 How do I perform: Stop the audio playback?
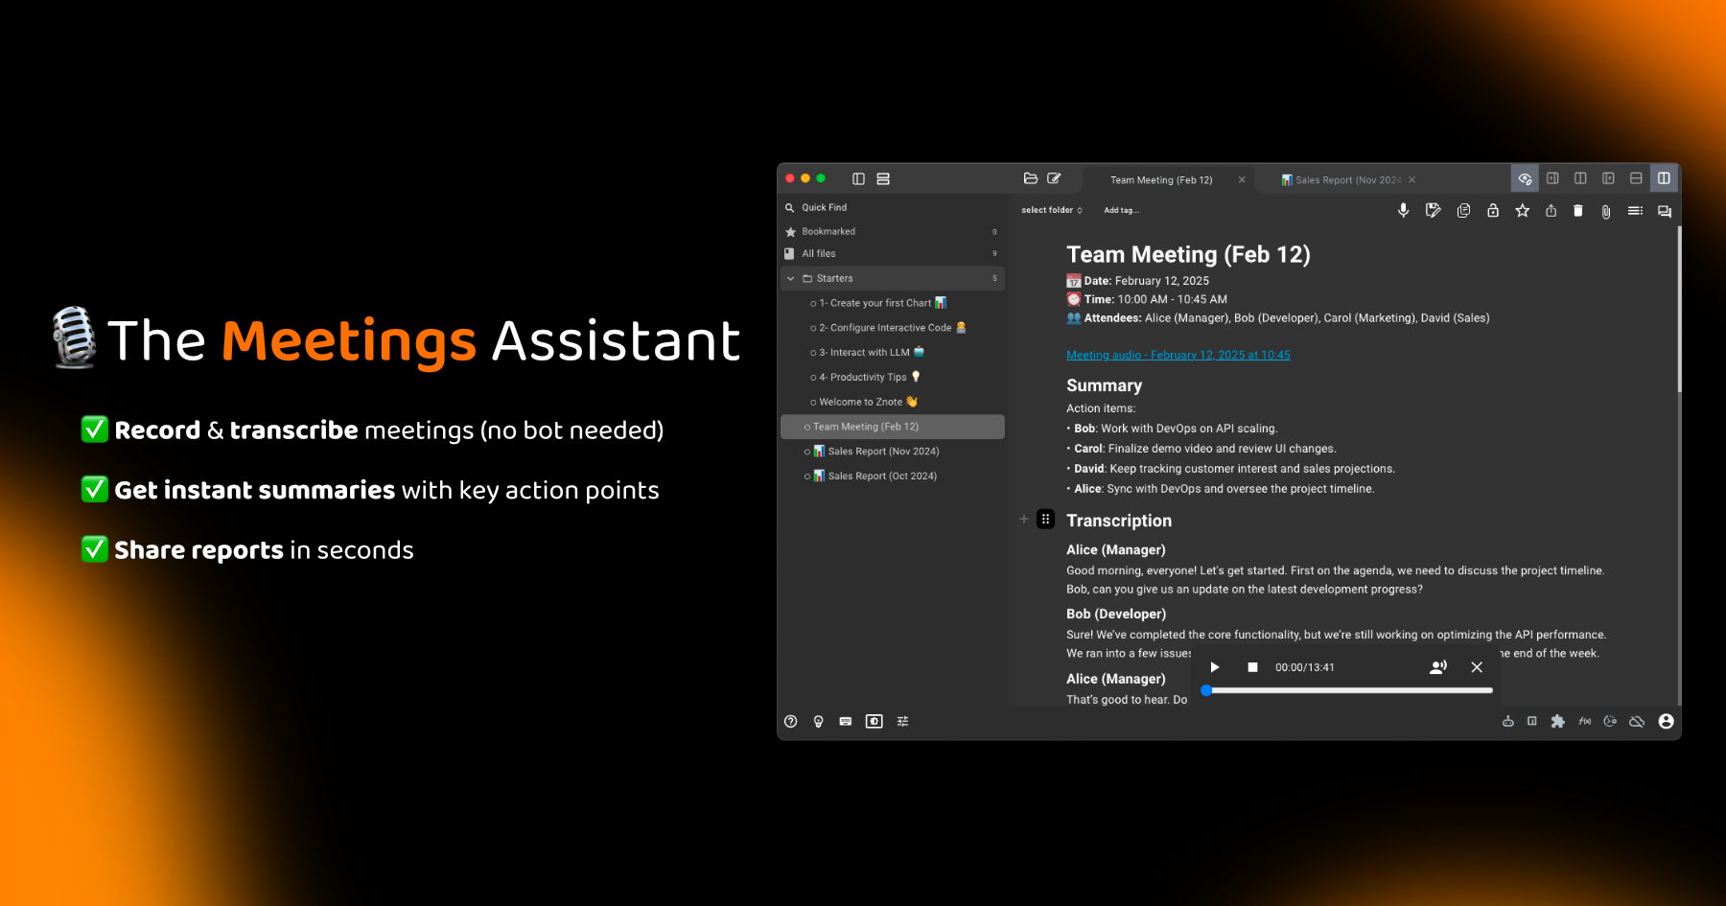click(x=1252, y=667)
